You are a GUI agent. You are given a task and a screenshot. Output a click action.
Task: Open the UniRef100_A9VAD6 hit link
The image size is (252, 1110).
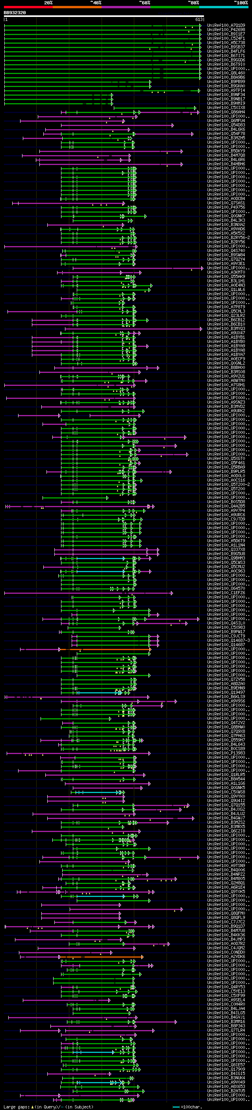tap(226, 229)
